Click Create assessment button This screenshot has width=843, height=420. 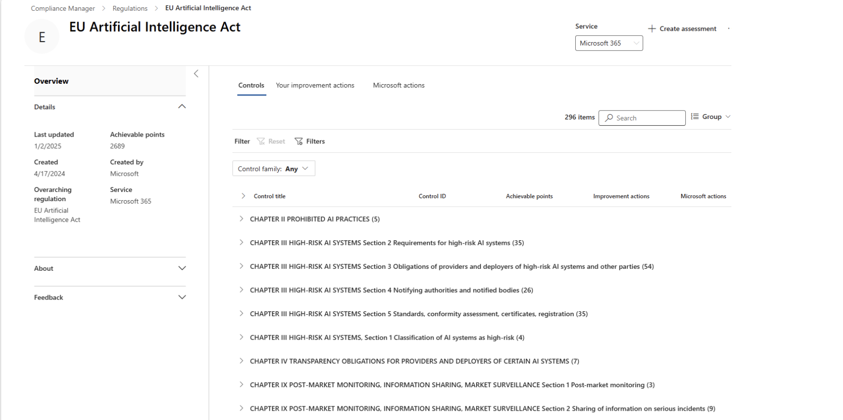pos(682,29)
